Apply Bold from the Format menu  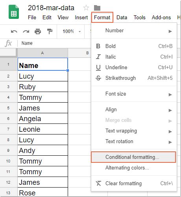134,46
